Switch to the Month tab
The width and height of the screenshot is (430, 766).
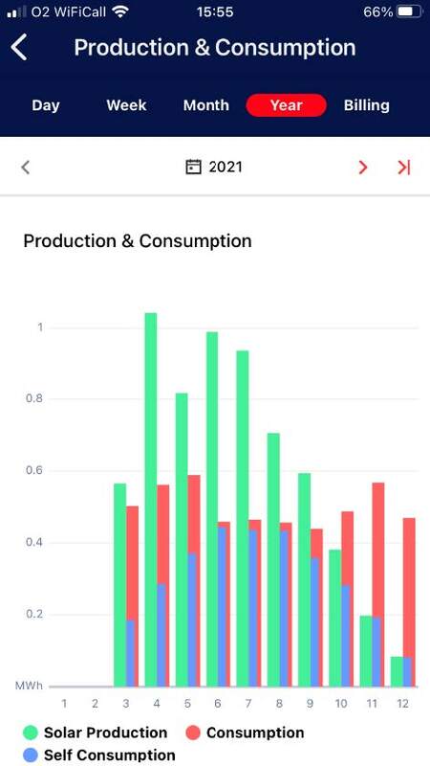tap(206, 105)
